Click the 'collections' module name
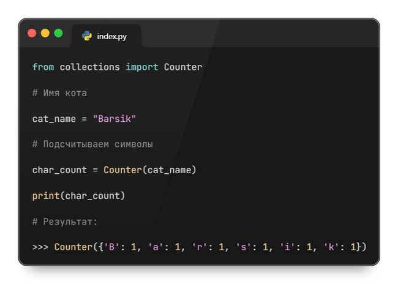This screenshot has height=284, width=398. click(89, 67)
